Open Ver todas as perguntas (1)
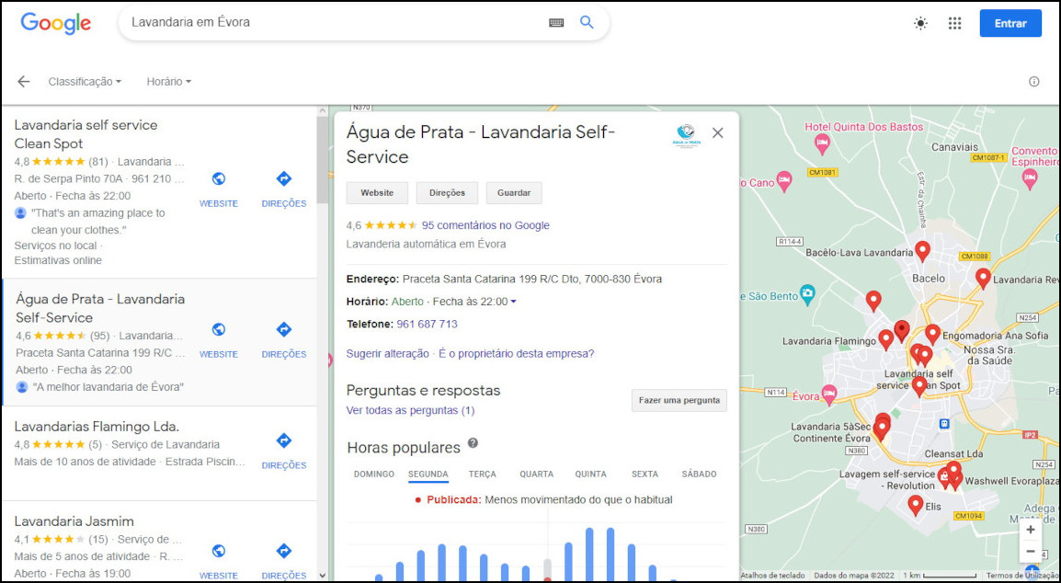Screen dimensions: 1061x583 [x=410, y=410]
